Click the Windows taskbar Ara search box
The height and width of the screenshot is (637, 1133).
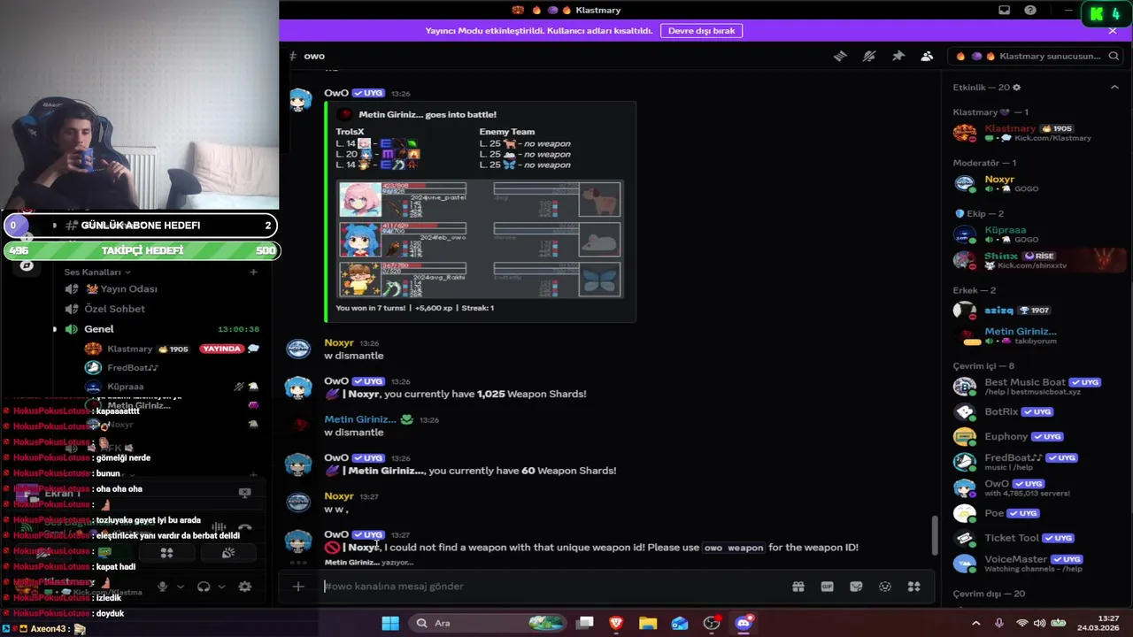[x=489, y=623]
